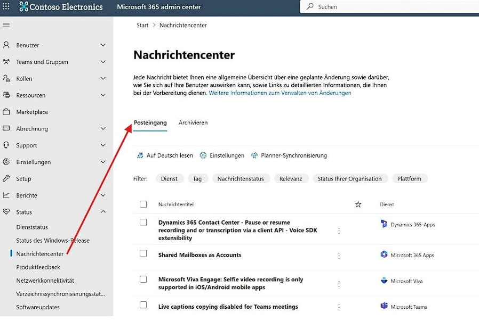This screenshot has height=329, width=479.
Task: Check the Shared Mailboxes as Accounts box
Action: tap(143, 253)
